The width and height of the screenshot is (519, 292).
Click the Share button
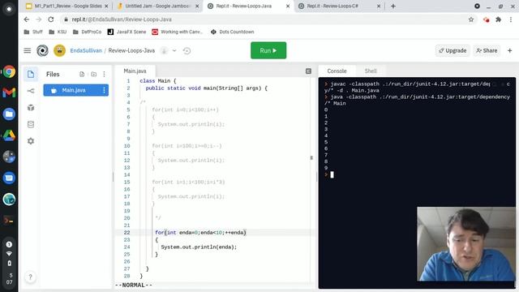[x=487, y=50]
